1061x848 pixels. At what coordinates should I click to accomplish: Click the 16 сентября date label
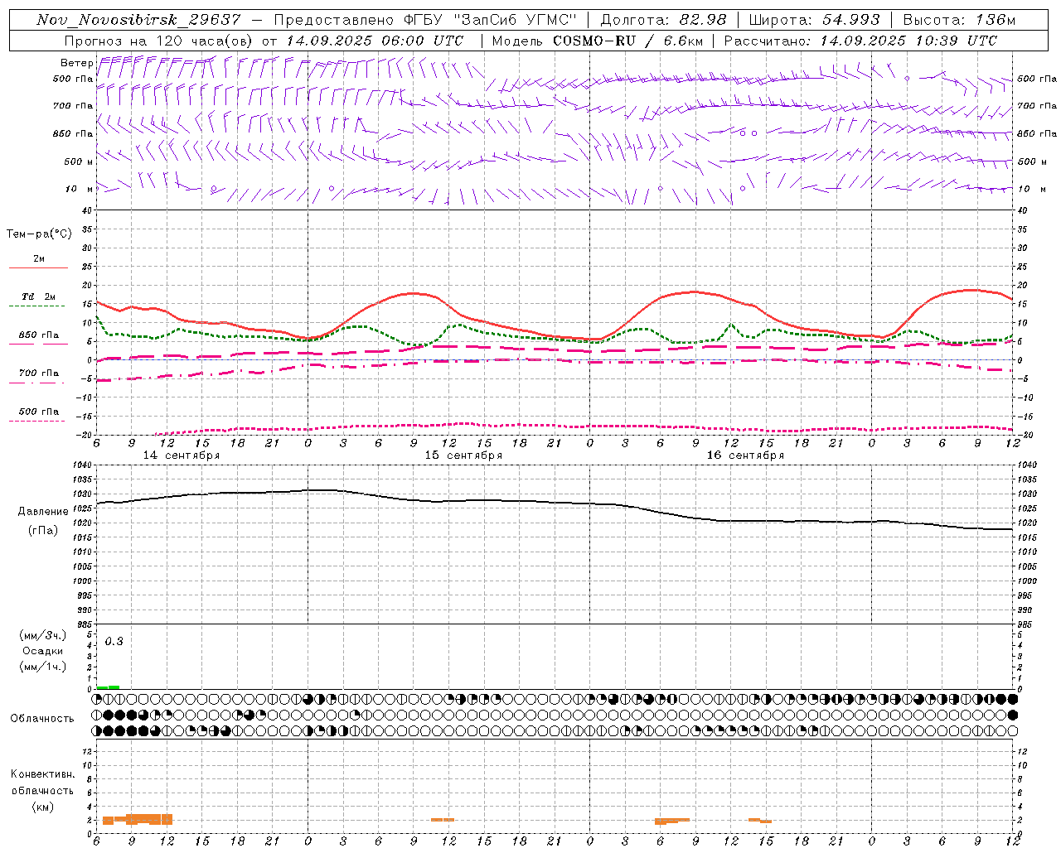tap(745, 455)
